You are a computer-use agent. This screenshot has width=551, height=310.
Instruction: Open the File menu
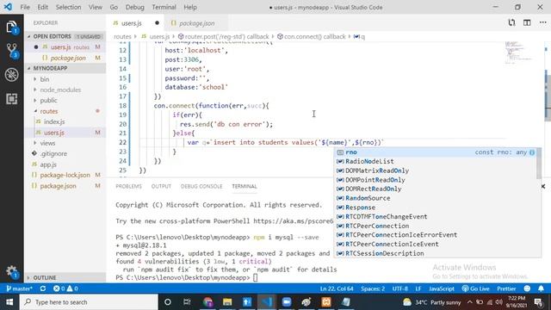pyautogui.click(x=25, y=7)
